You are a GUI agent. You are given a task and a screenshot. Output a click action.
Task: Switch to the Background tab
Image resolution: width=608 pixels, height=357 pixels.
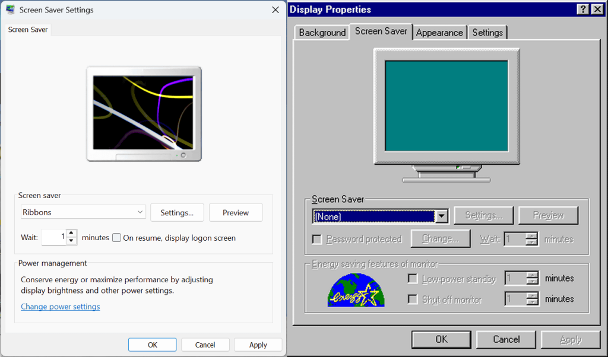coord(322,33)
